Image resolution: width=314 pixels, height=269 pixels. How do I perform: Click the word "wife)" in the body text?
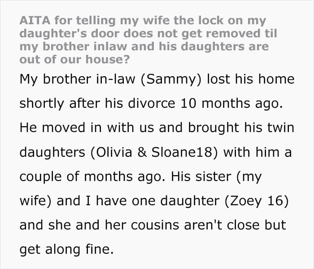[35, 201]
